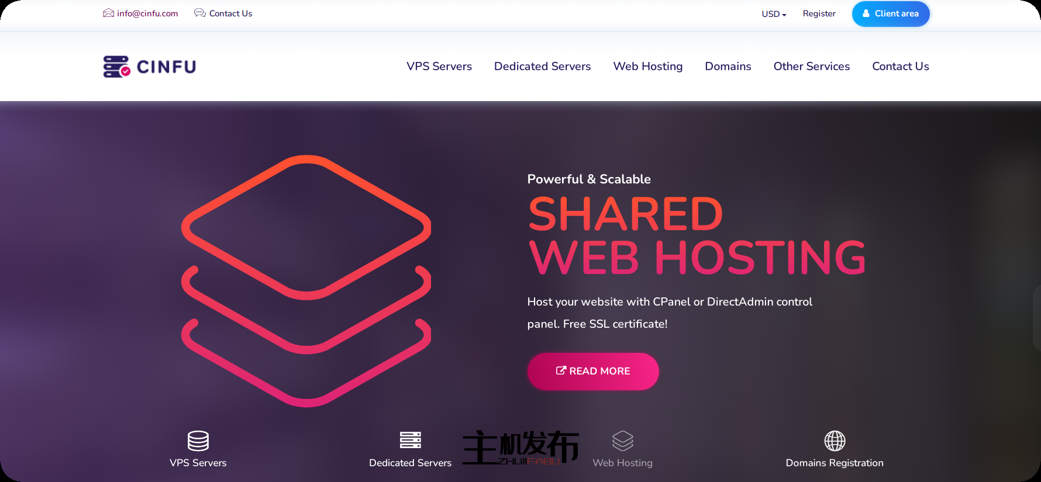Image resolution: width=1041 pixels, height=482 pixels.
Task: Expand the Other Services navigation menu
Action: click(811, 66)
